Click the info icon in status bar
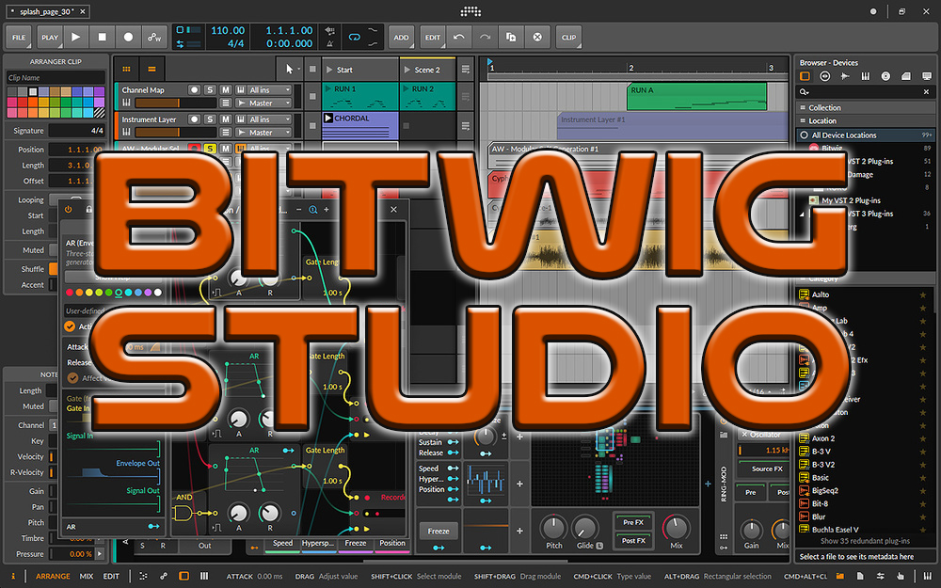Viewport: 941px width, 588px height. [13, 576]
